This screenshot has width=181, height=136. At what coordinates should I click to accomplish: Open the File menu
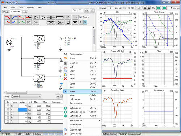[x=6, y=7]
